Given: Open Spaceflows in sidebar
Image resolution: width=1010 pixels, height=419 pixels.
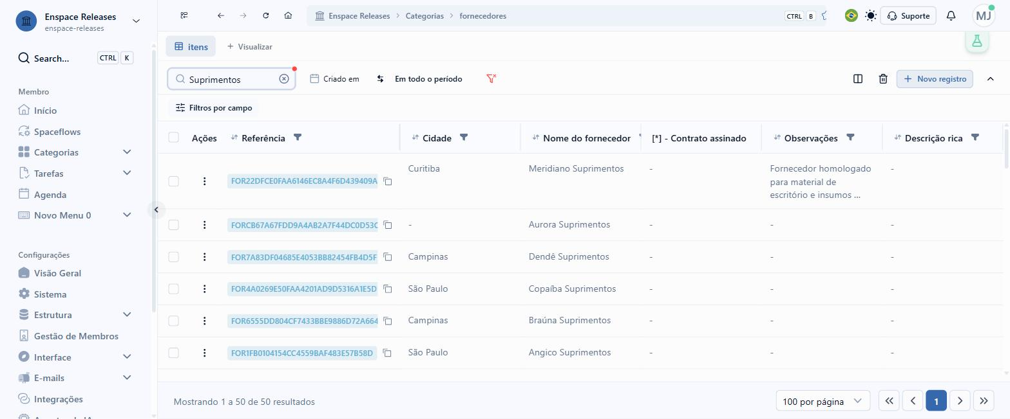Looking at the screenshot, I should pos(50,132).
